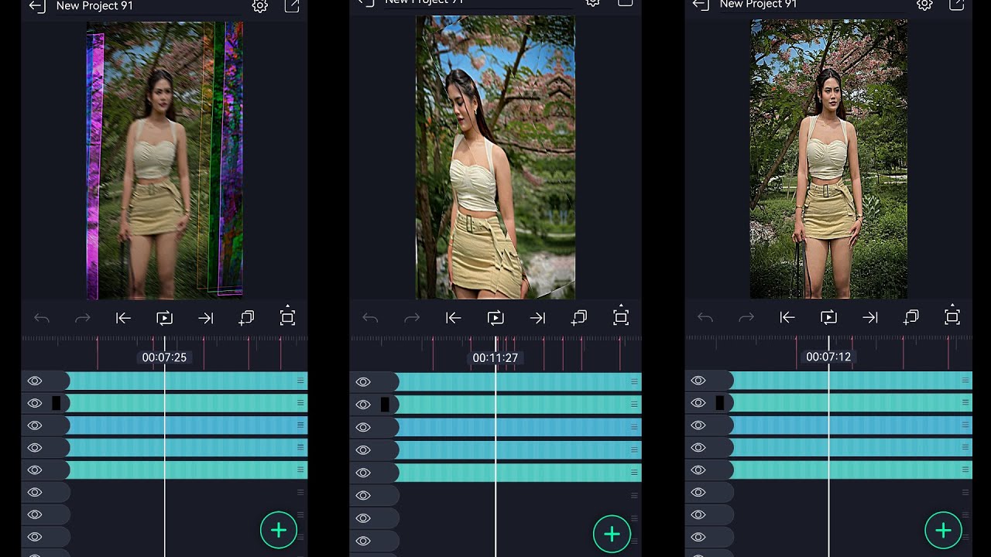The height and width of the screenshot is (557, 991).
Task: Undo last action in the 00:07:25 editor
Action: tap(42, 318)
